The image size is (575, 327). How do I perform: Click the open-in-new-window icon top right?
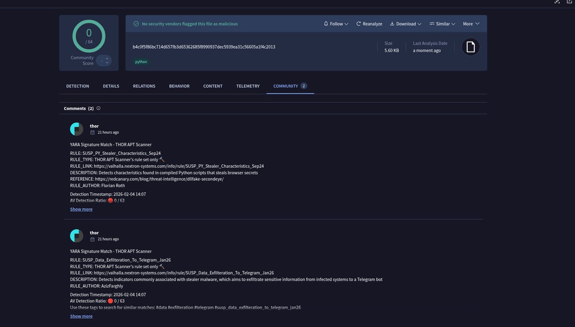pos(569,2)
